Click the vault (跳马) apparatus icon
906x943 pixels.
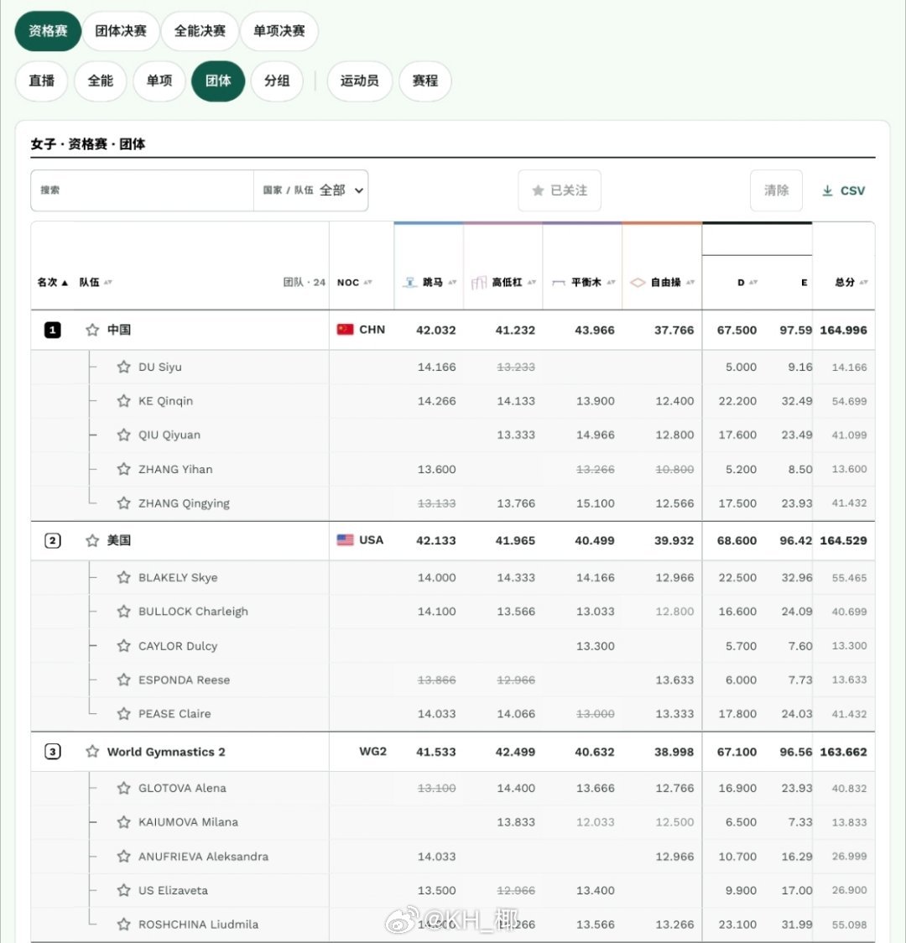410,282
